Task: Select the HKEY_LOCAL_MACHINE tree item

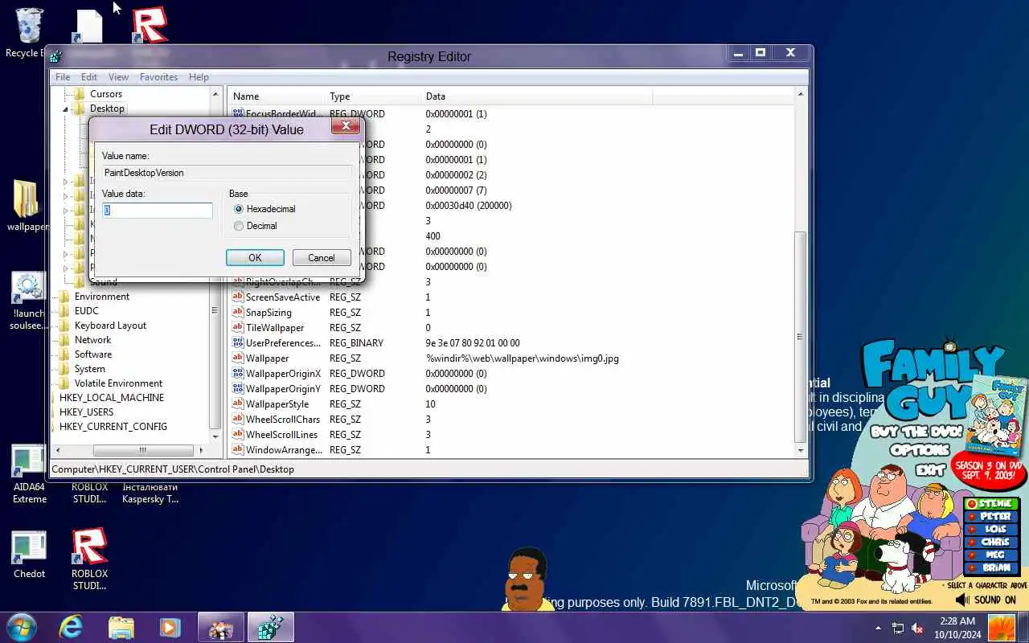Action: click(x=112, y=398)
